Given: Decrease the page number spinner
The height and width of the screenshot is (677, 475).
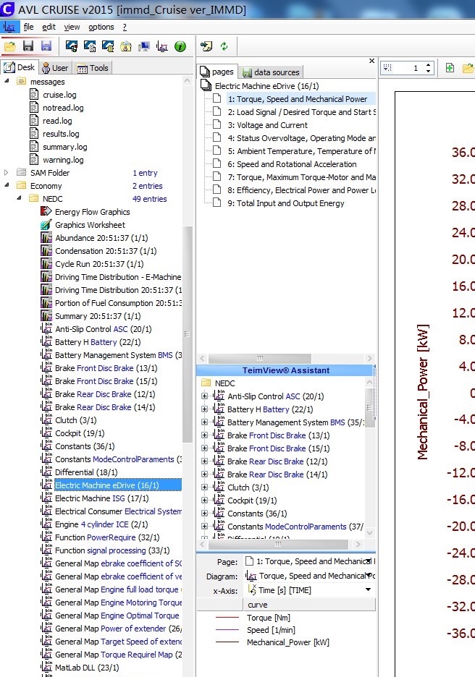Looking at the screenshot, I should [428, 71].
